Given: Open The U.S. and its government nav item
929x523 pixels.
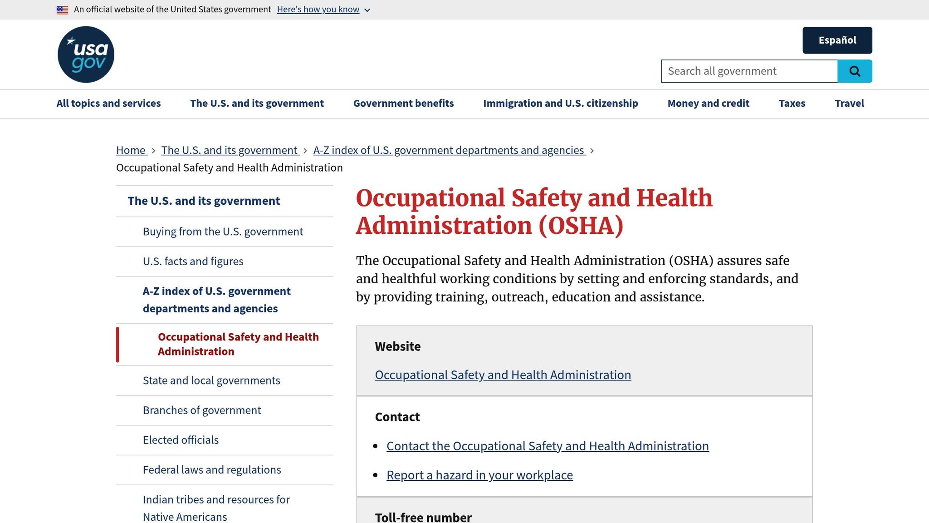Looking at the screenshot, I should 257,104.
